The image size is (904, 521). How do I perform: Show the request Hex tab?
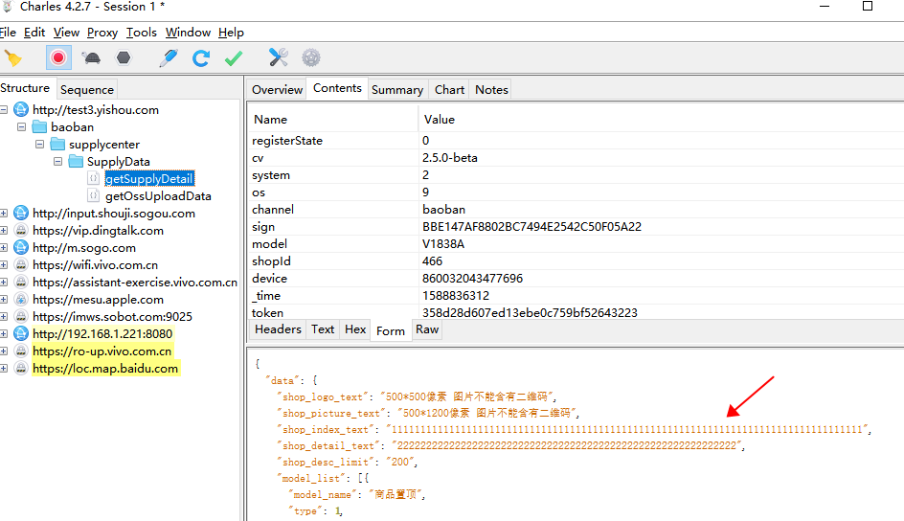[x=355, y=329]
